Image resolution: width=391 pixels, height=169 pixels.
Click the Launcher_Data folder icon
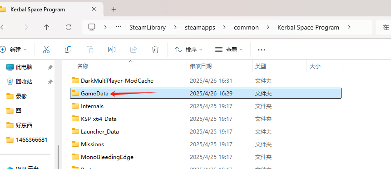75,131
